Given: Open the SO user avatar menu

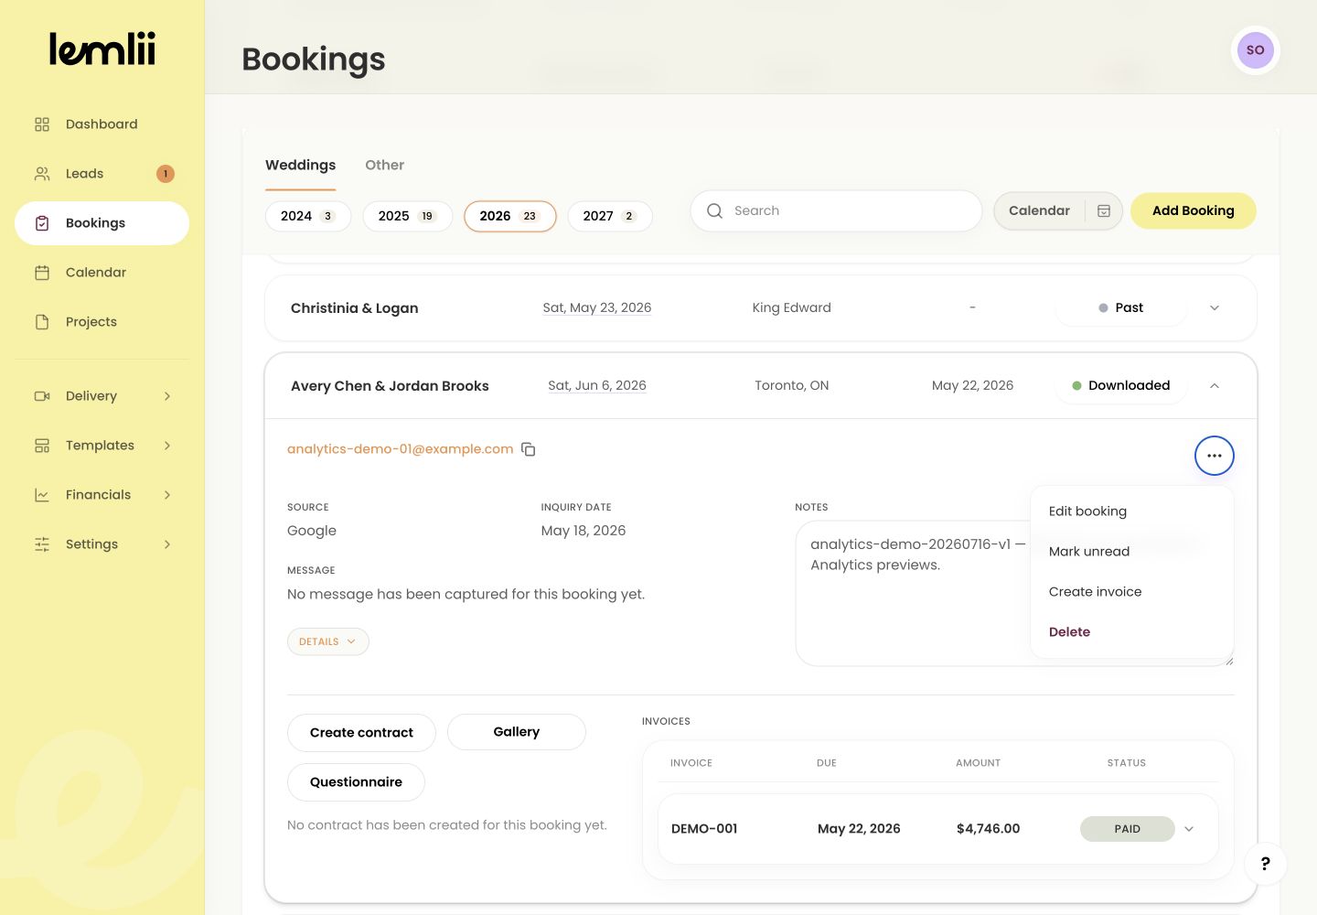Looking at the screenshot, I should (x=1256, y=50).
